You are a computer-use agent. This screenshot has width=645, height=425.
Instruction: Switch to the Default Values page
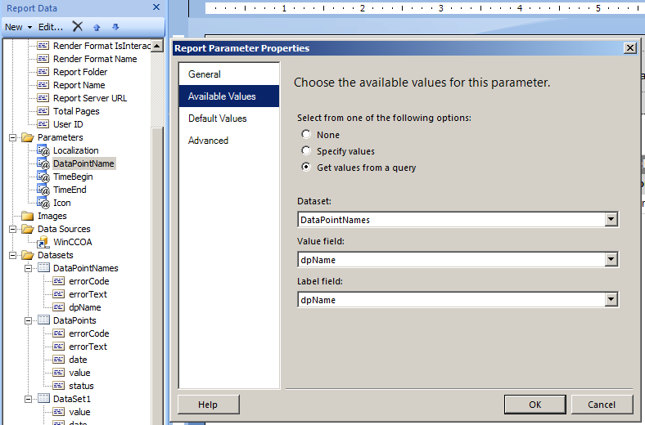pos(217,119)
